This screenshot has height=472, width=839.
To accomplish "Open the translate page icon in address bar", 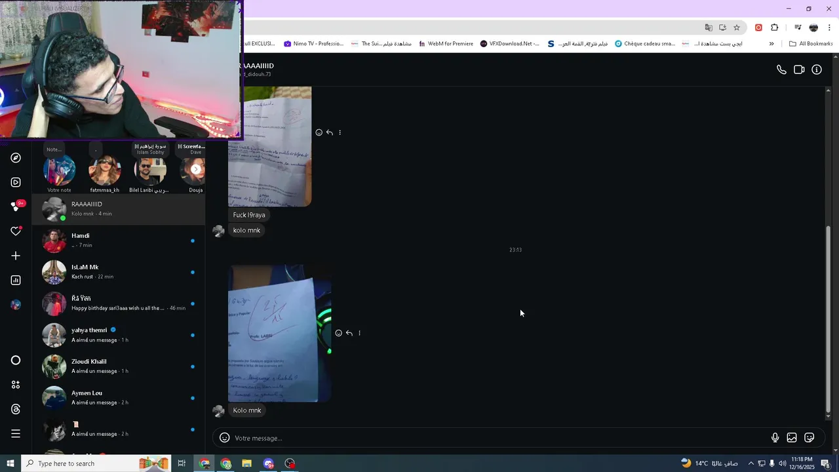I will pos(709,28).
